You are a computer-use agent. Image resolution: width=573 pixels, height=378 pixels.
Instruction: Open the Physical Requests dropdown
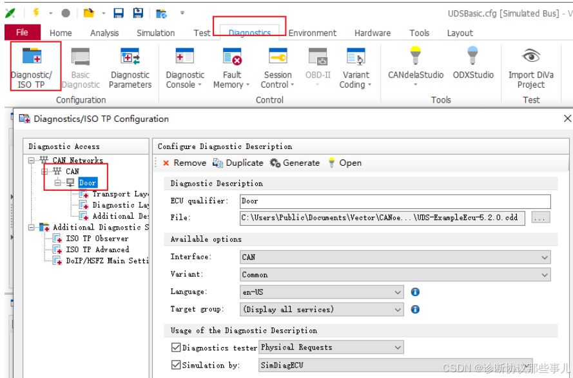331,347
